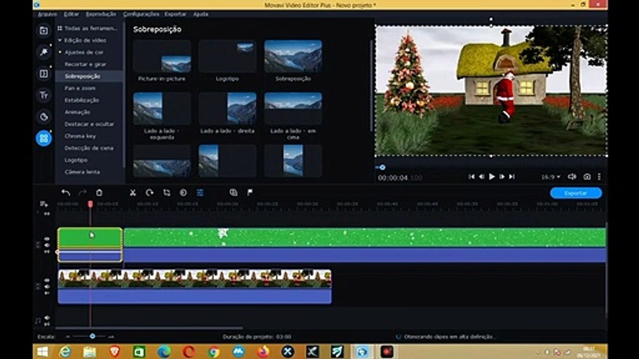This screenshot has height=359, width=639.
Task: Rotate the clip using the rotate icon
Action: 150,192
